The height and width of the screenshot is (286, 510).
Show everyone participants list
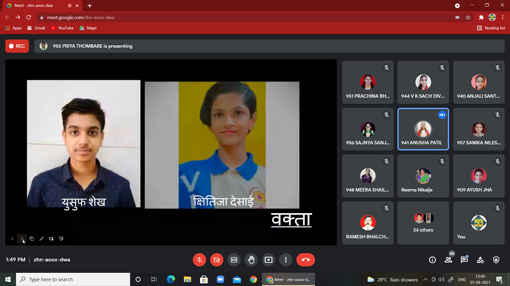[x=448, y=260]
